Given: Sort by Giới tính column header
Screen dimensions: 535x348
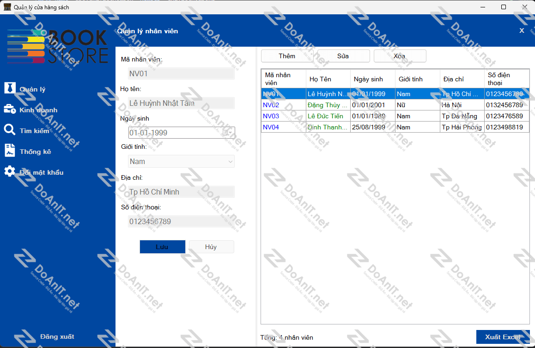Looking at the screenshot, I should coord(418,79).
